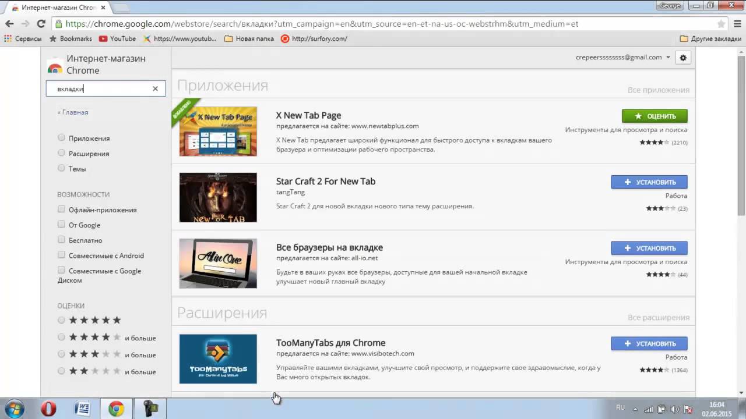Viewport: 746px width, 419px height.
Task: Switch to Chrome taskbar icon
Action: (116, 409)
